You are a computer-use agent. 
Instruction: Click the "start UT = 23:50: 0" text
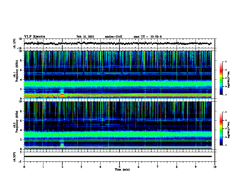pos(148,37)
